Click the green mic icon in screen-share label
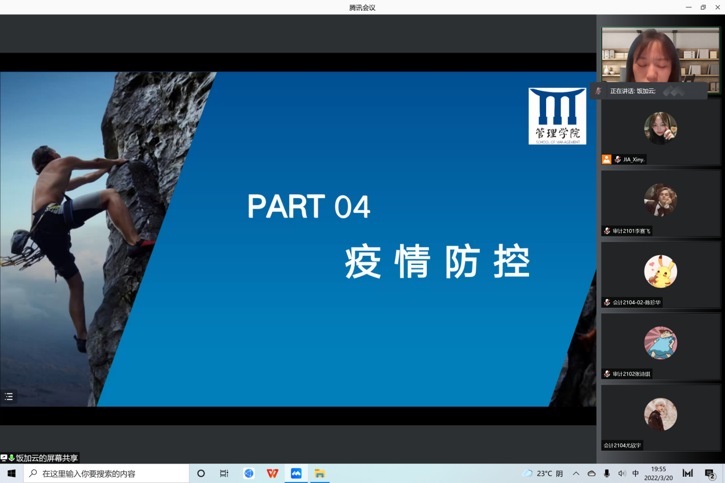 pos(11,458)
